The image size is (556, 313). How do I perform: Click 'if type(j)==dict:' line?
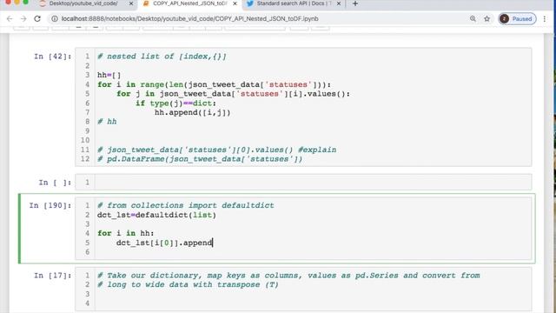(x=175, y=103)
